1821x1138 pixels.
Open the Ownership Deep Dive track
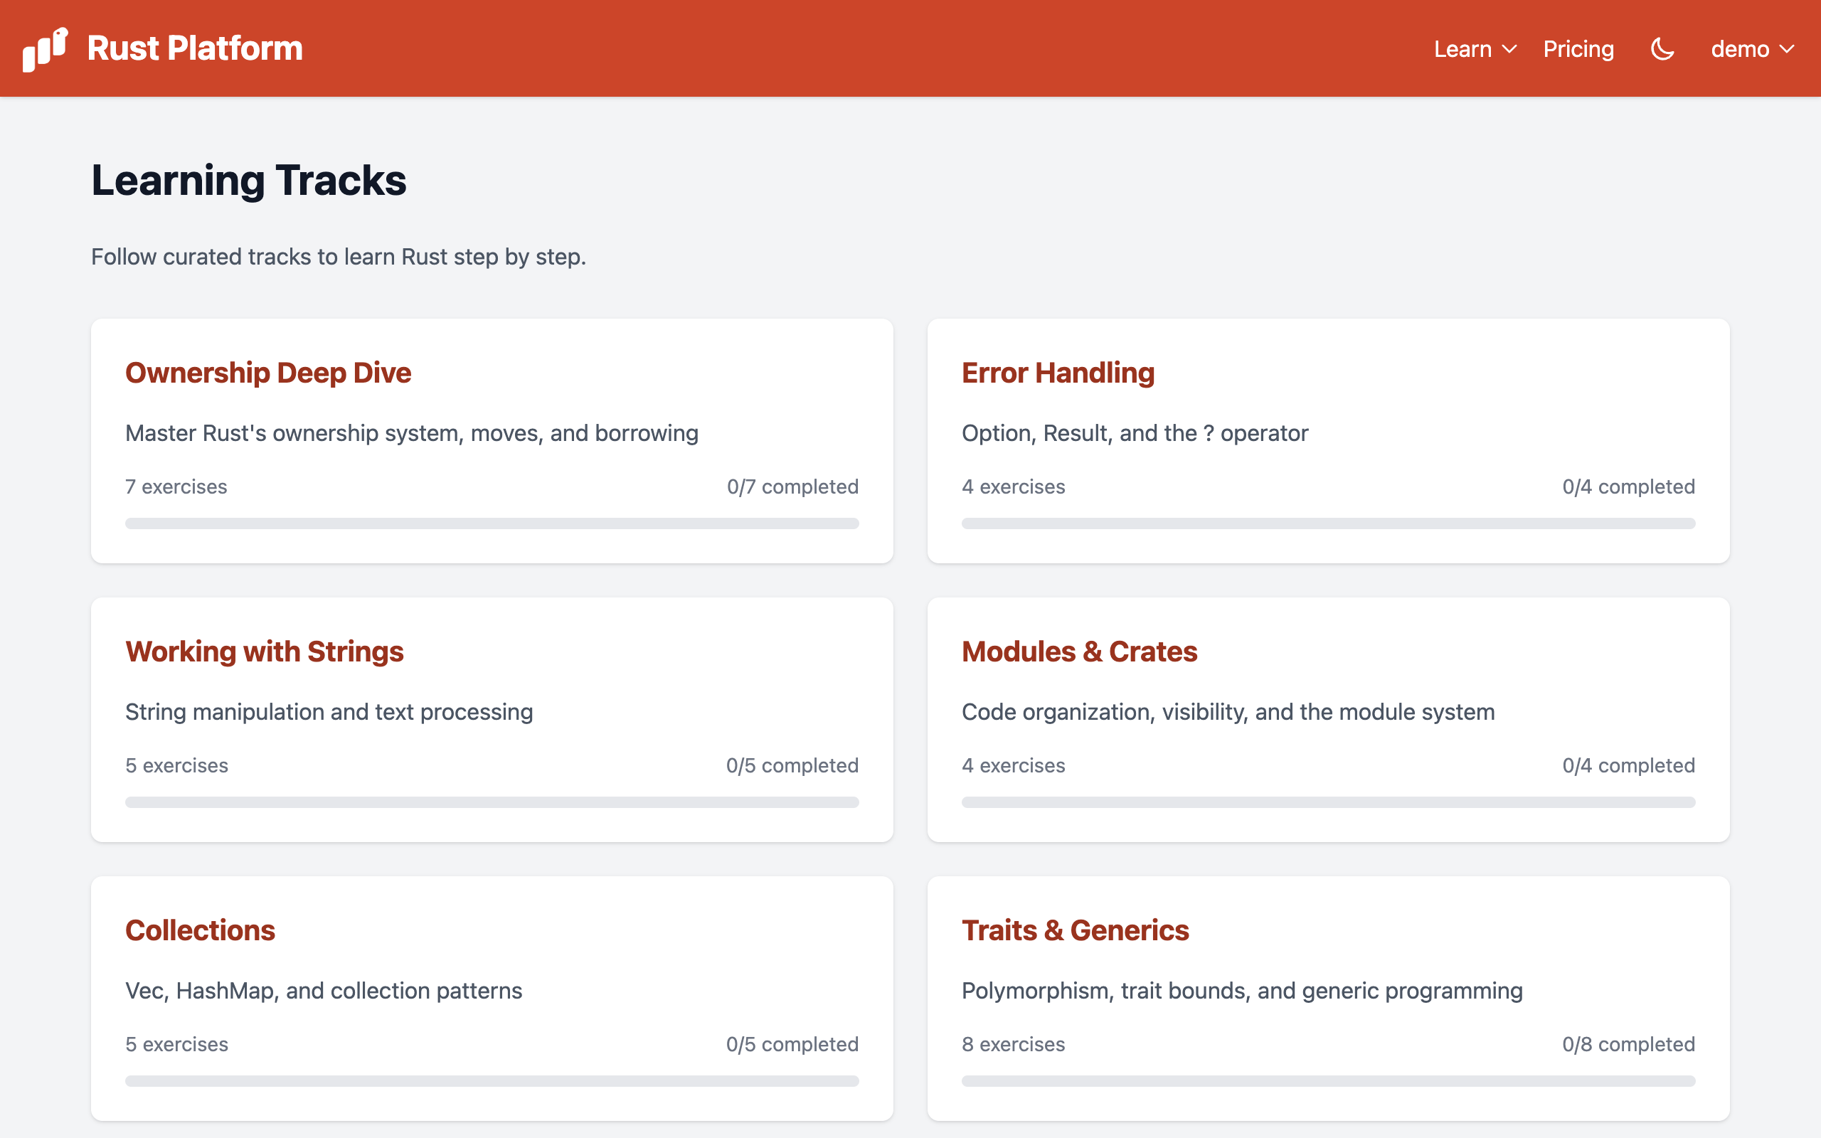click(268, 372)
